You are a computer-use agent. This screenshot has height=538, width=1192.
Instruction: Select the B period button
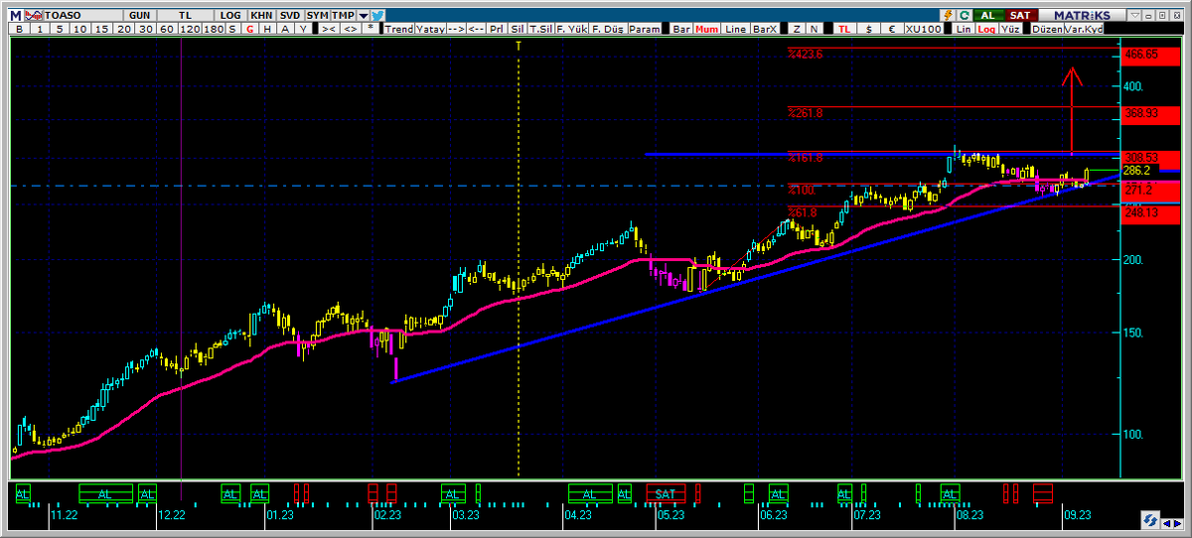pyautogui.click(x=19, y=29)
